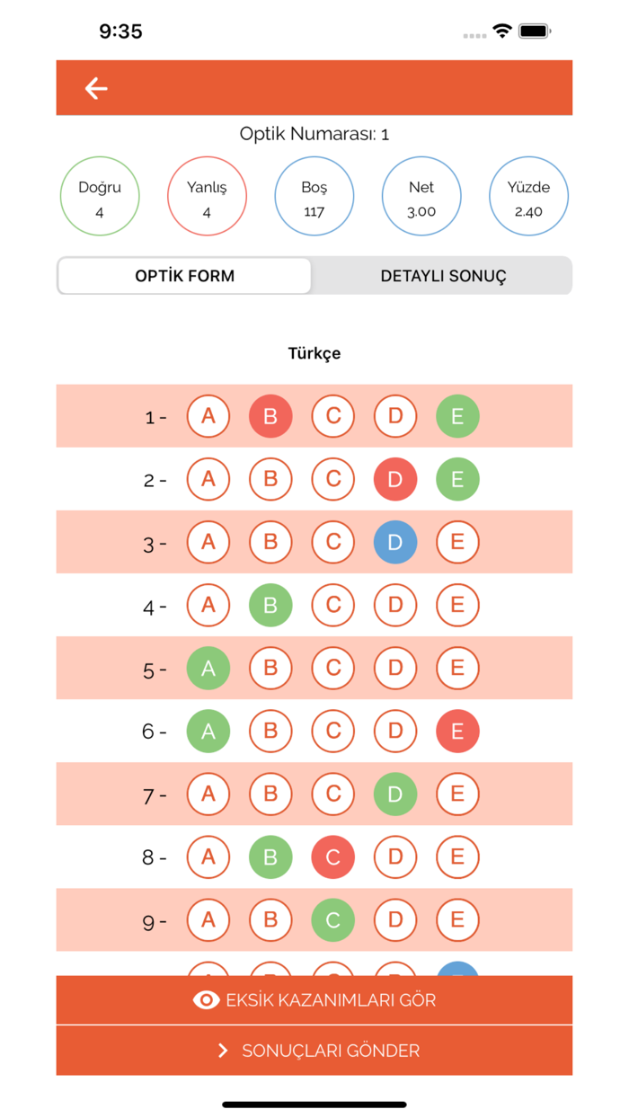The width and height of the screenshot is (629, 1118).
Task: Tap the Türkçe section heading
Action: point(314,353)
